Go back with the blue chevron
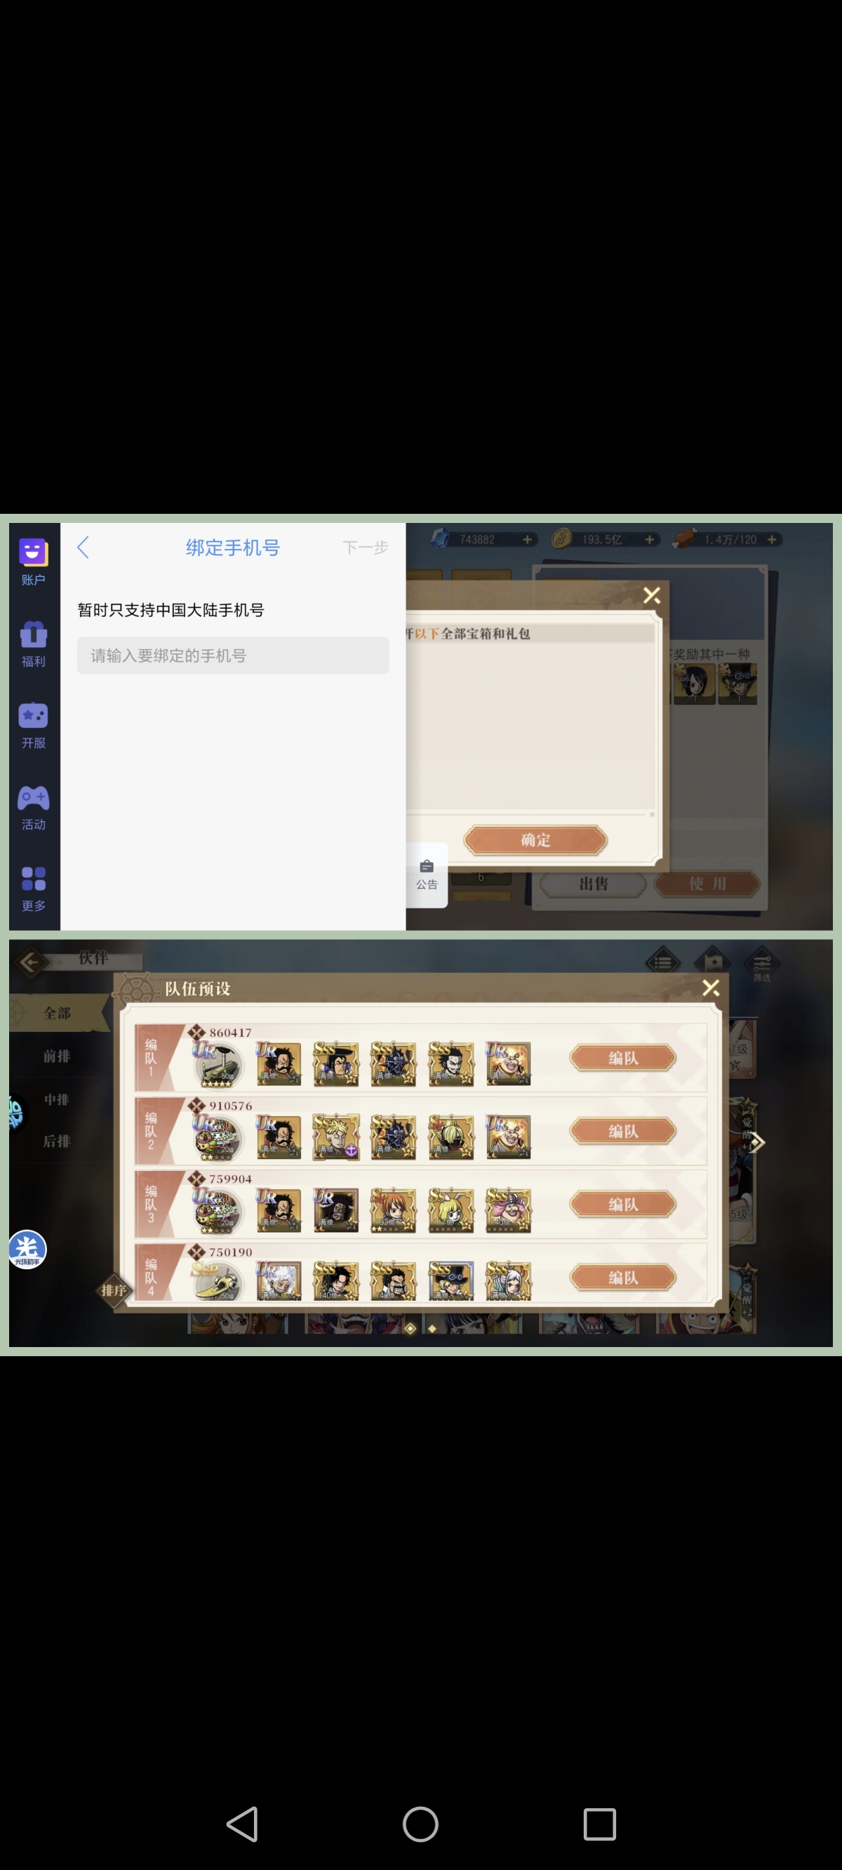The width and height of the screenshot is (842, 1870). coord(83,548)
